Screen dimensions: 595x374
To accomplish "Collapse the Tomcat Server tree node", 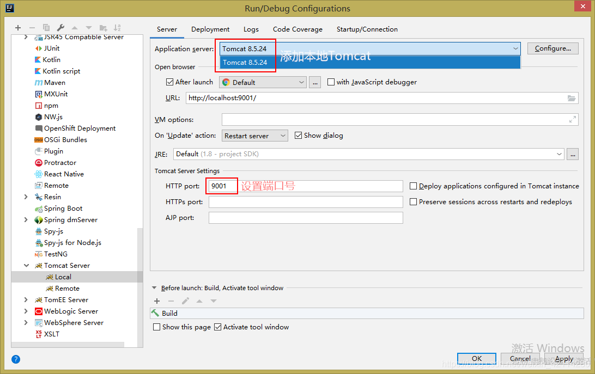I will pos(26,266).
